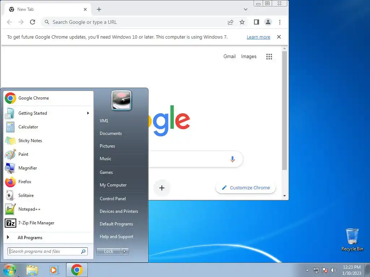Open Solitaire from the Start menu

click(48, 195)
